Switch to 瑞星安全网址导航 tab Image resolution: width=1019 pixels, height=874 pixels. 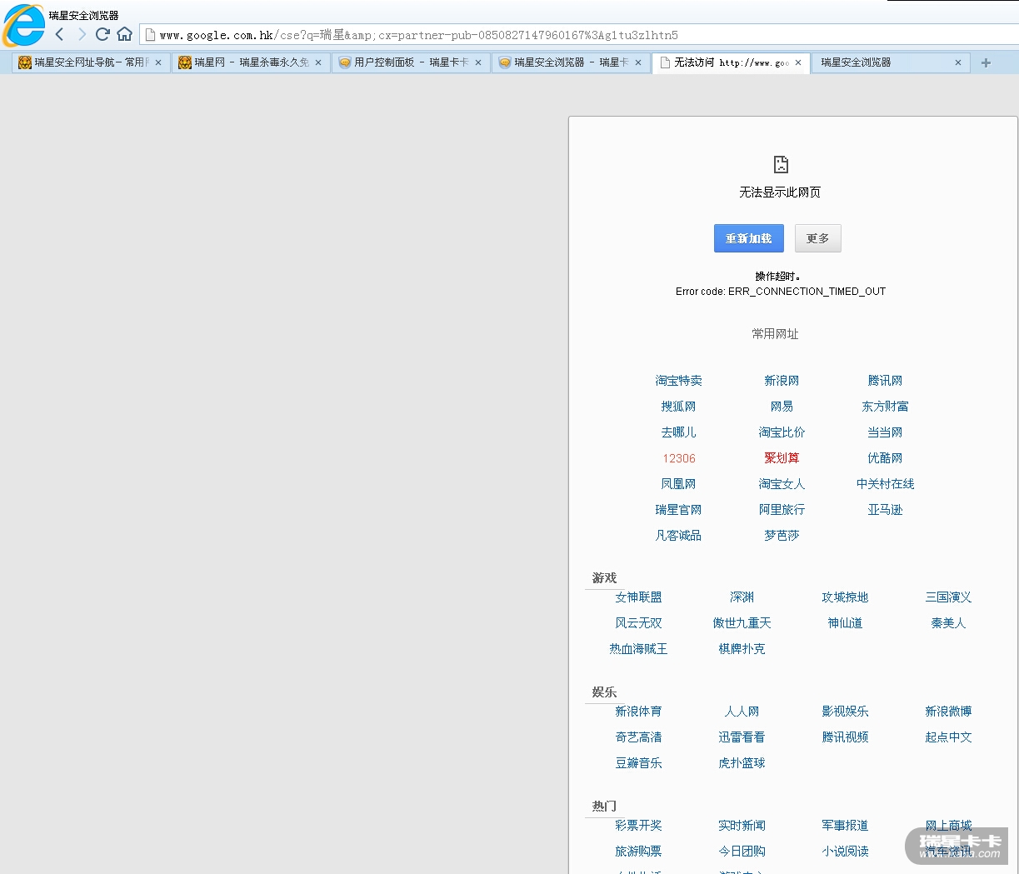coord(90,62)
